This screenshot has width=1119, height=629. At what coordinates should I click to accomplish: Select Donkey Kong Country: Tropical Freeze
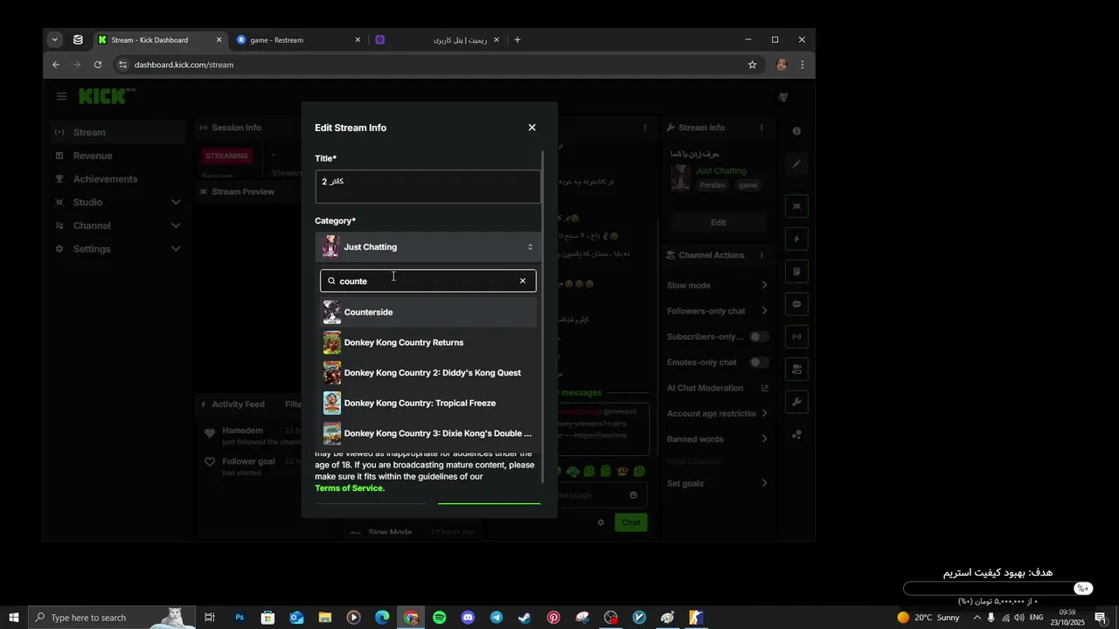click(x=428, y=403)
